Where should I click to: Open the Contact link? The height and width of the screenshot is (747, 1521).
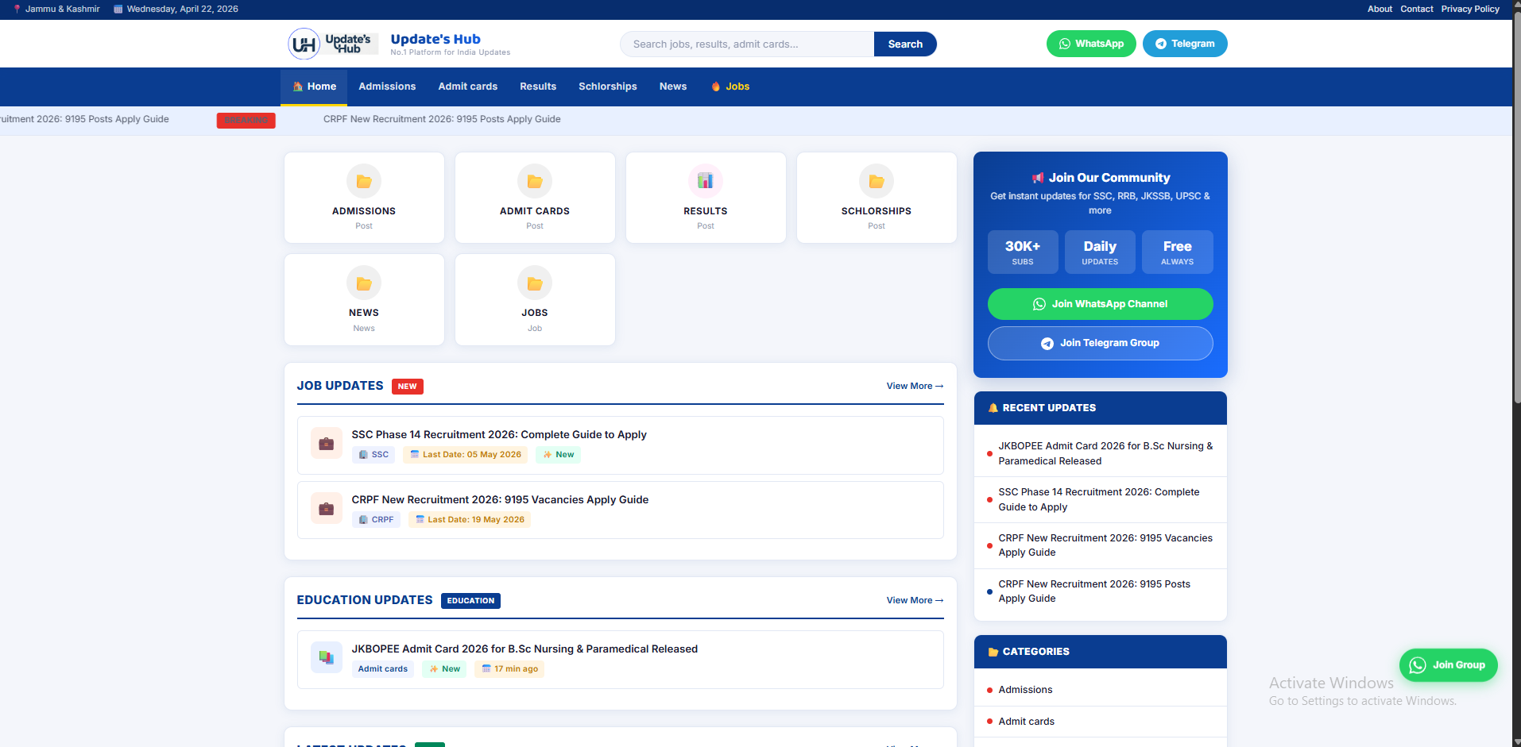[1417, 10]
